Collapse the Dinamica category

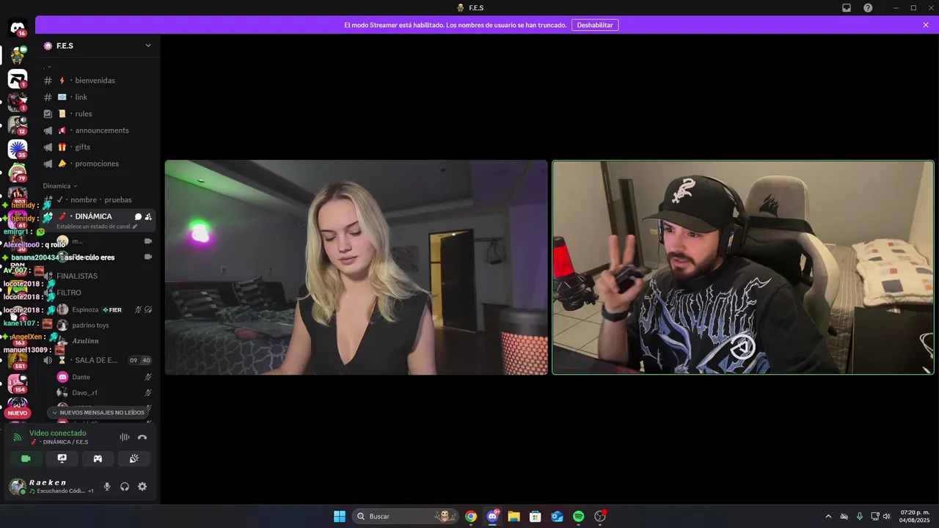click(60, 186)
